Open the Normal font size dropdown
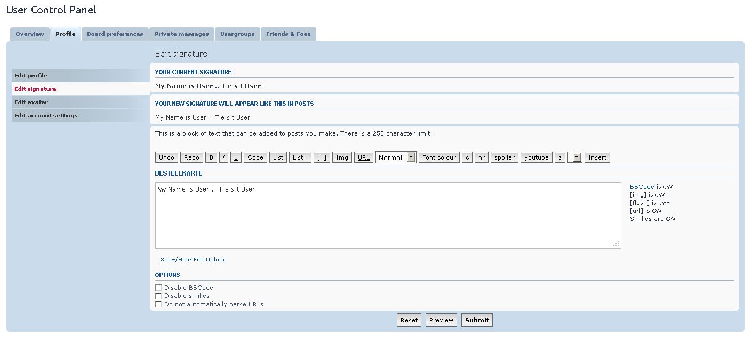The image size is (752, 342). (x=396, y=157)
